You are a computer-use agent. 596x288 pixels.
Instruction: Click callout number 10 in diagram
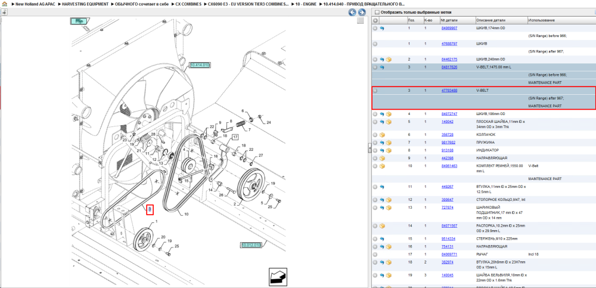coord(186,214)
